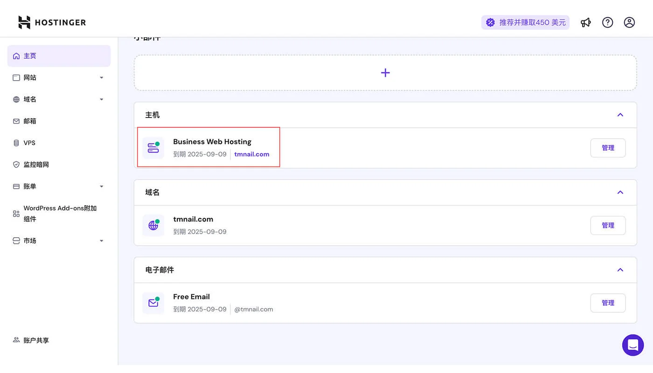Go to 邮箱 in the sidebar
The image size is (653, 373).
click(30, 121)
